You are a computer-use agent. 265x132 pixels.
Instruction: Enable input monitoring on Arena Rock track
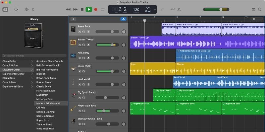[88, 32]
